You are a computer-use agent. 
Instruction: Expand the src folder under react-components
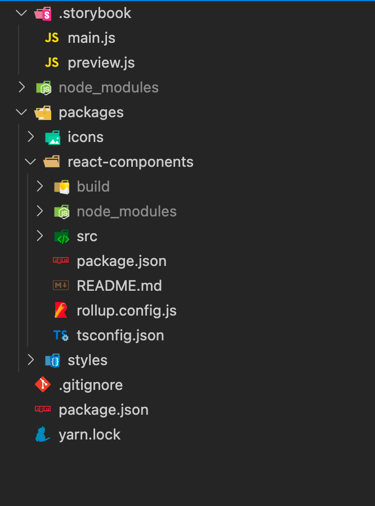coord(39,236)
